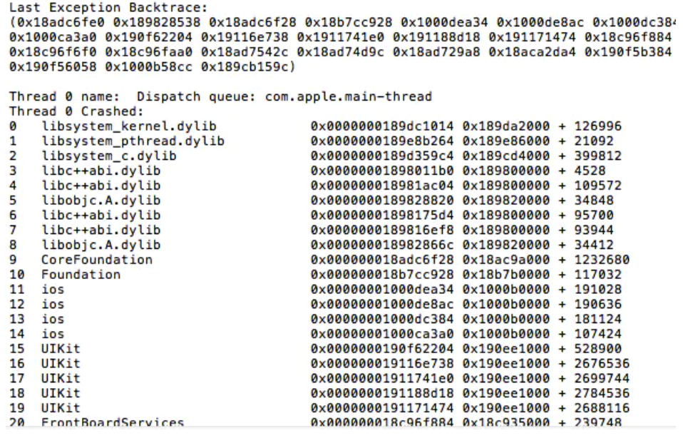The image size is (683, 438).
Task: Click the UIKit frame 15 entry
Action: point(315,348)
